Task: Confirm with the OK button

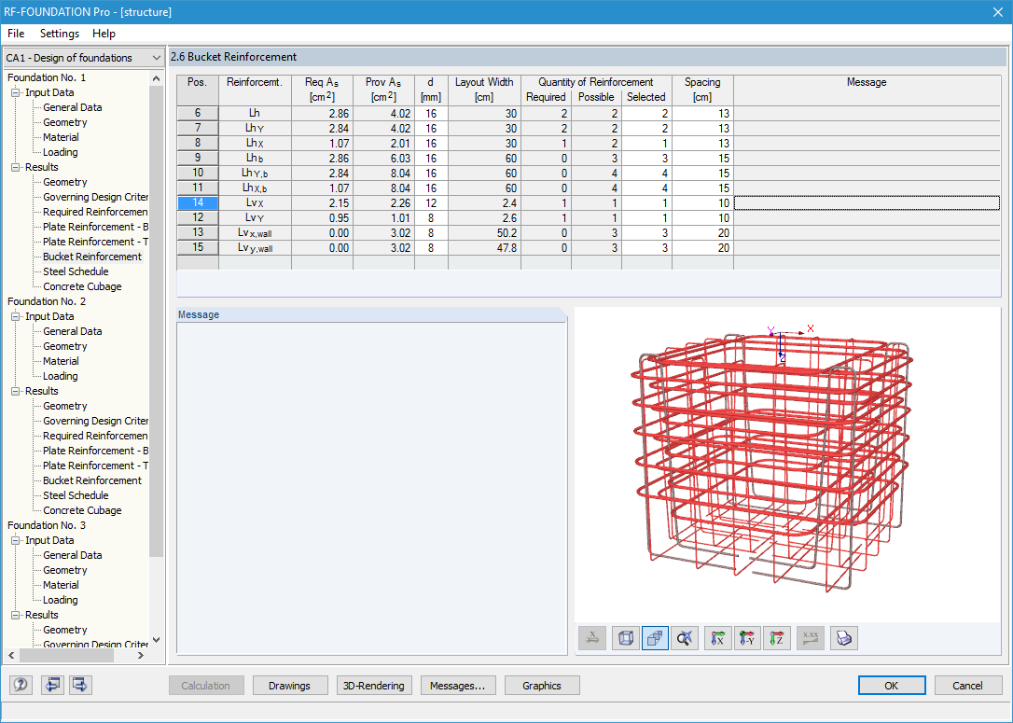Action: [892, 686]
